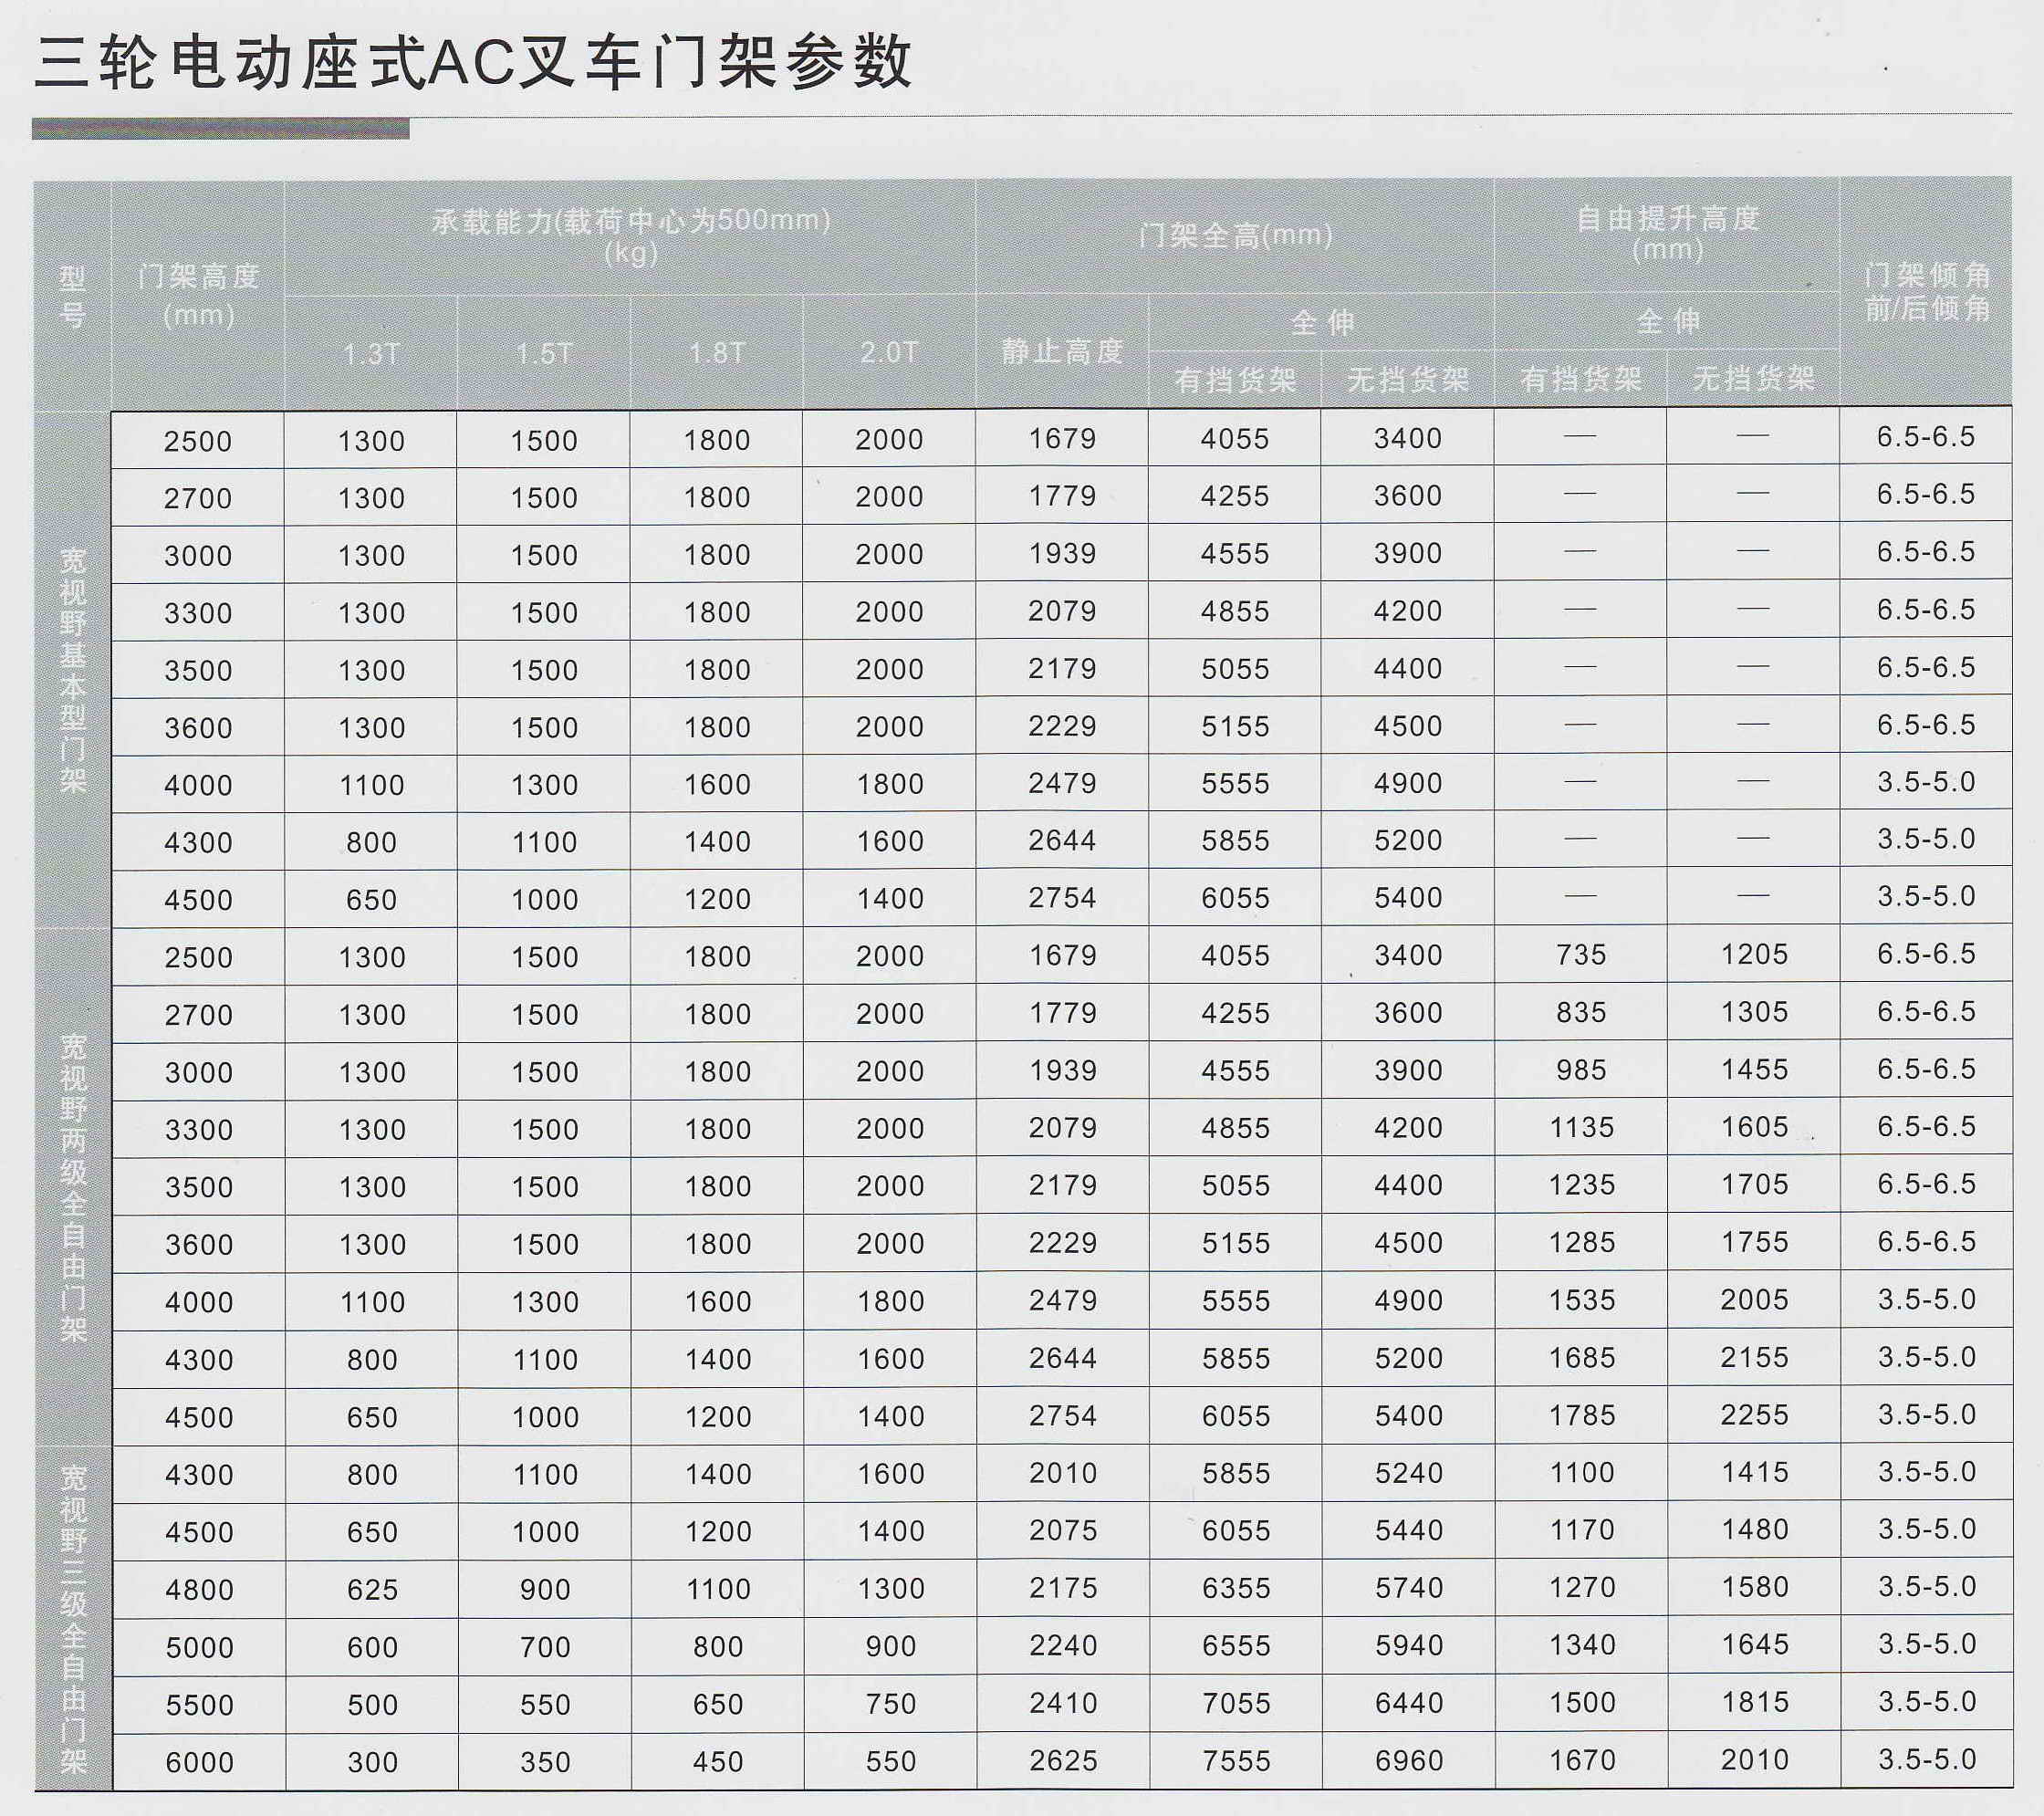Click static height 2075
Screen dimensions: 2044x1816
[x=1063, y=1530]
